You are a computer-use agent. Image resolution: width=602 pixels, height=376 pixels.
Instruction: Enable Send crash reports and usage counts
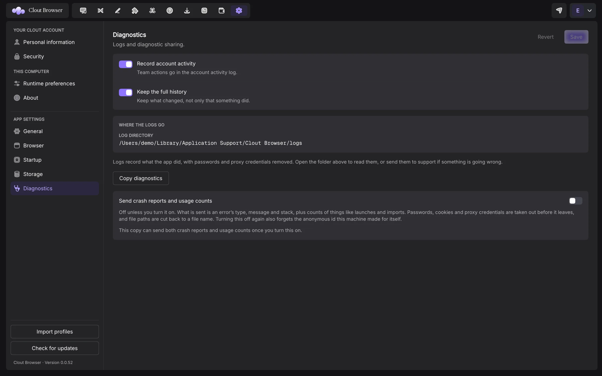click(x=575, y=201)
